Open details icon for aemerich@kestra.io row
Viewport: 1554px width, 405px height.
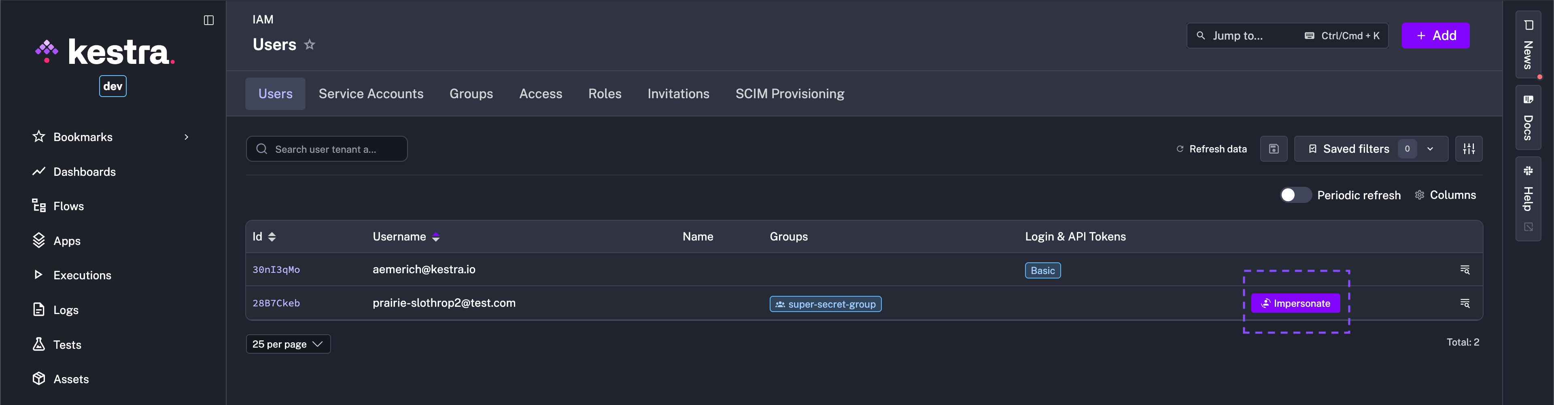(1464, 270)
